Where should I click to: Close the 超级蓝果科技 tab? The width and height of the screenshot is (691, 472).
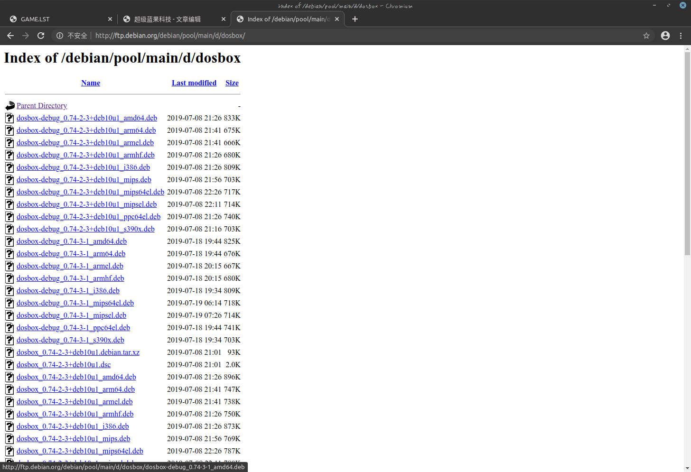[224, 19]
